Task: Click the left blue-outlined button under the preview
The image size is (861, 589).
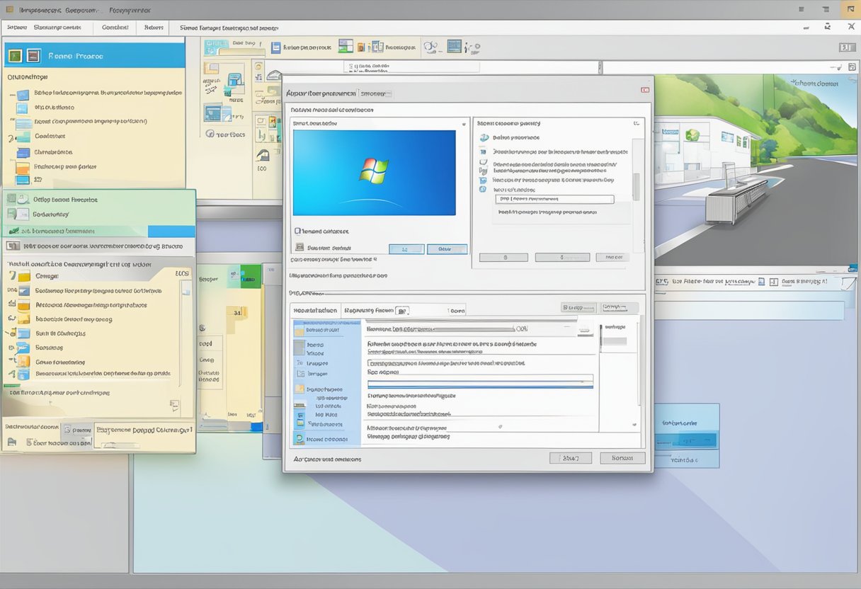Action: pyautogui.click(x=406, y=249)
